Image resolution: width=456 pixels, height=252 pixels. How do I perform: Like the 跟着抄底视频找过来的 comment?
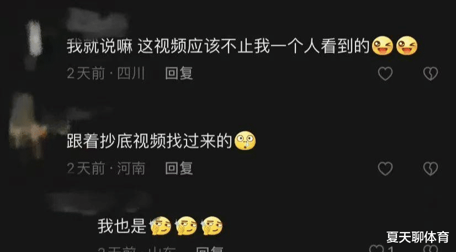[385, 169]
